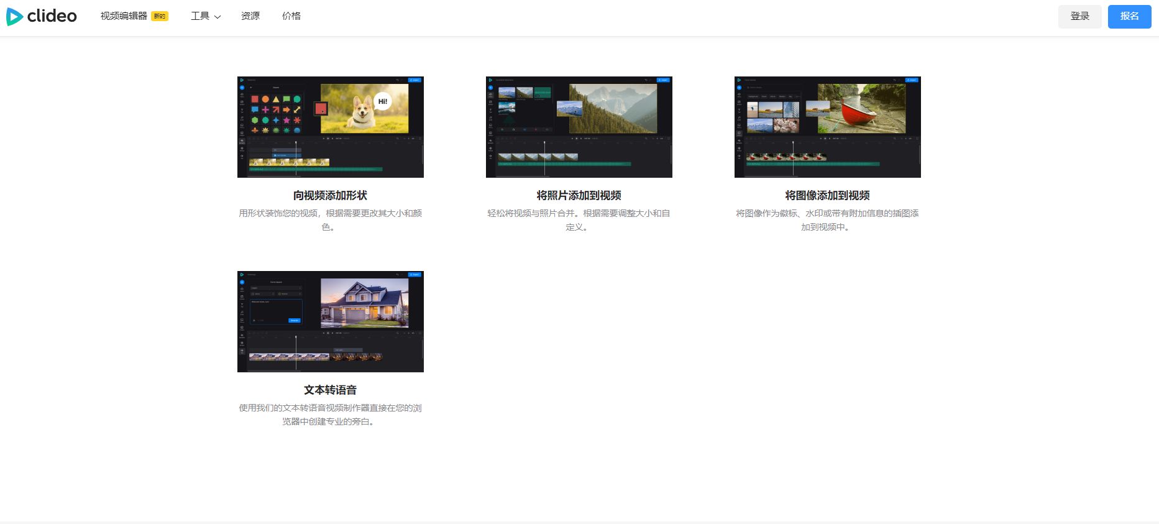Click the 登录 button

1080,16
